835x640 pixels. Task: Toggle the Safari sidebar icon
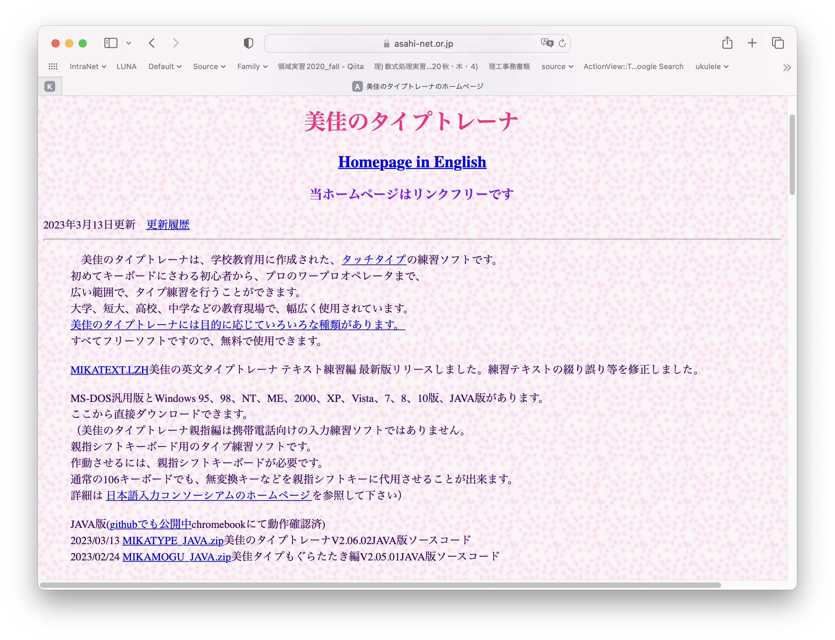click(110, 43)
